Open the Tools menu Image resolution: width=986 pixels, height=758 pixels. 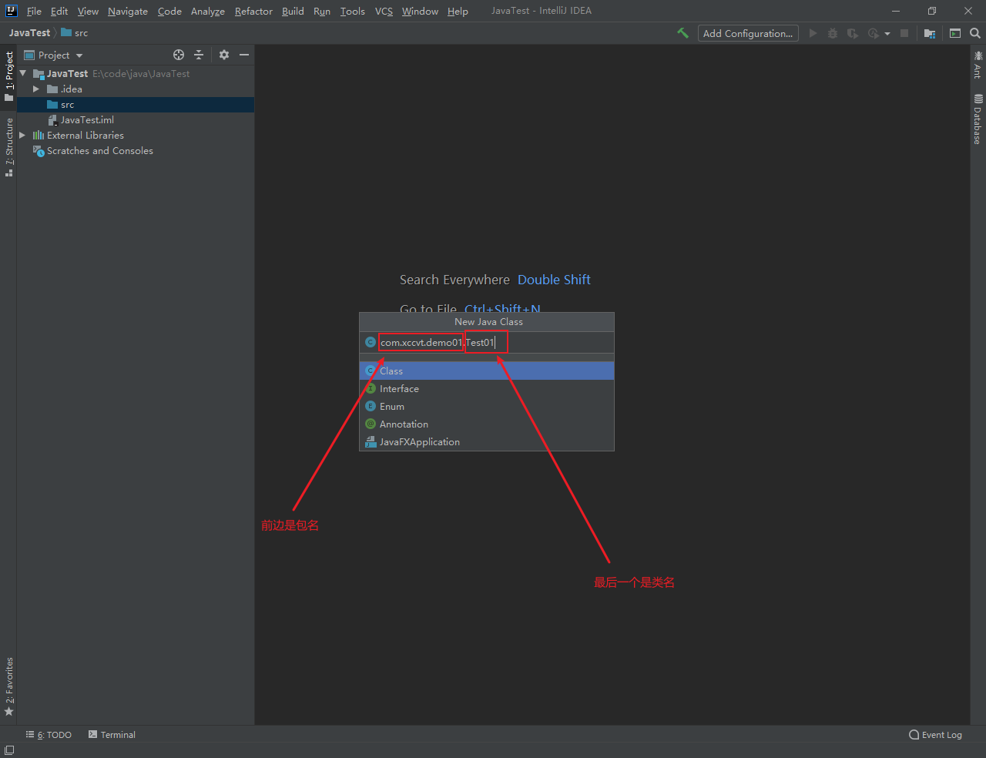pos(353,11)
